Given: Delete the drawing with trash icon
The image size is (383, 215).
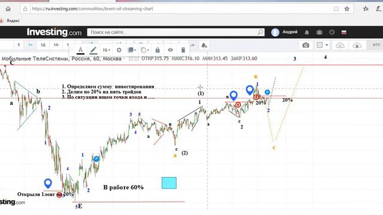Looking at the screenshot, I should (183, 50).
